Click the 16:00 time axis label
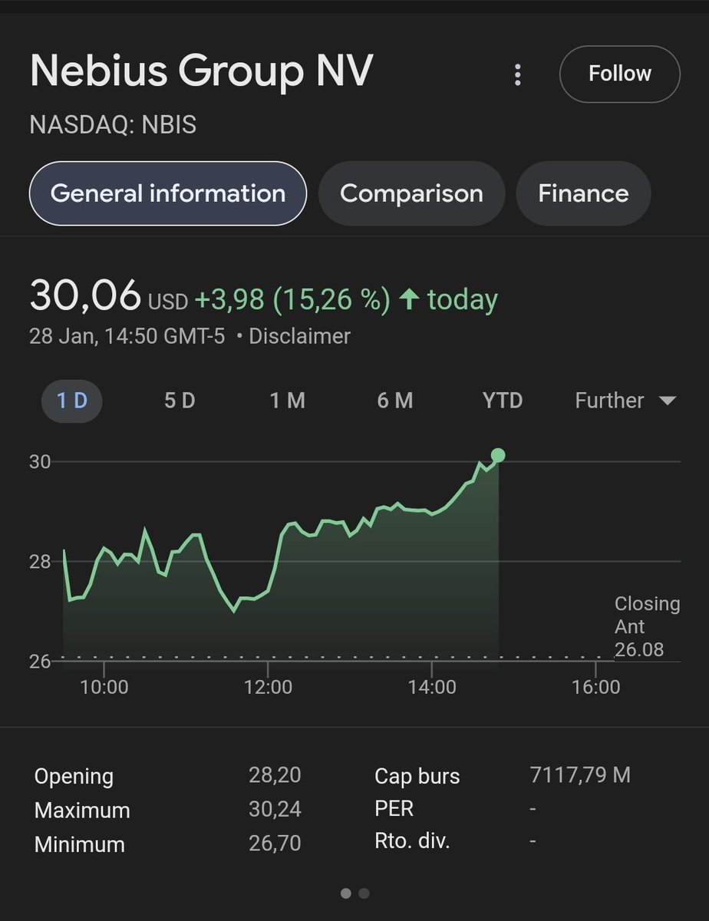 click(x=596, y=686)
